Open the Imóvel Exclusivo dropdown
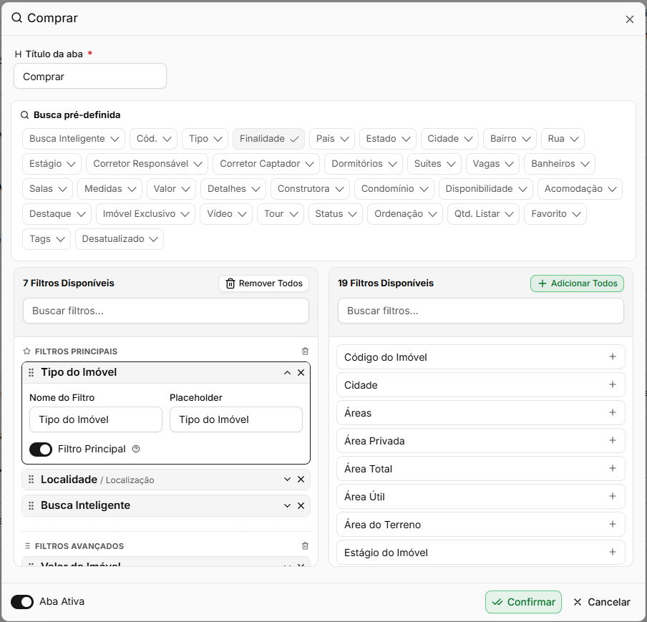Viewport: 647px width, 622px height. [x=146, y=214]
